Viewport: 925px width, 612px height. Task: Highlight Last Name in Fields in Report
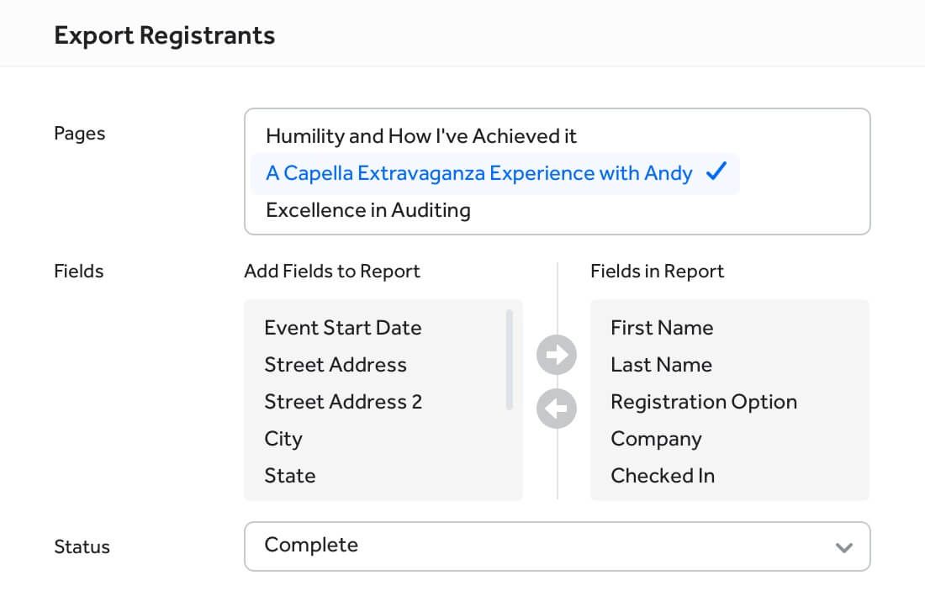pyautogui.click(x=661, y=365)
